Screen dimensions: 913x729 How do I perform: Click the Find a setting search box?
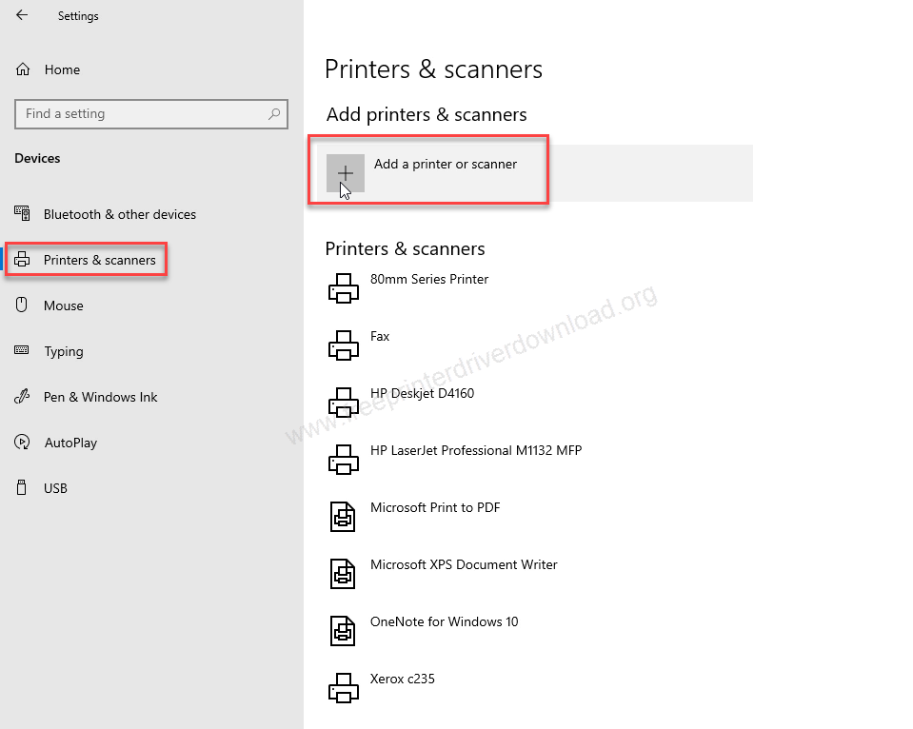click(143, 114)
